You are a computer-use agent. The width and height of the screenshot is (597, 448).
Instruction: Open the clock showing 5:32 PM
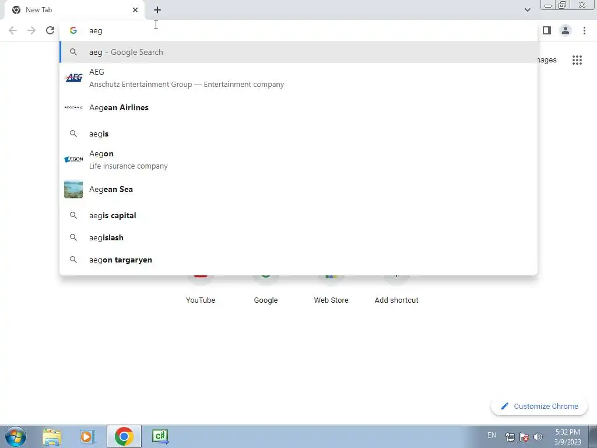point(567,437)
